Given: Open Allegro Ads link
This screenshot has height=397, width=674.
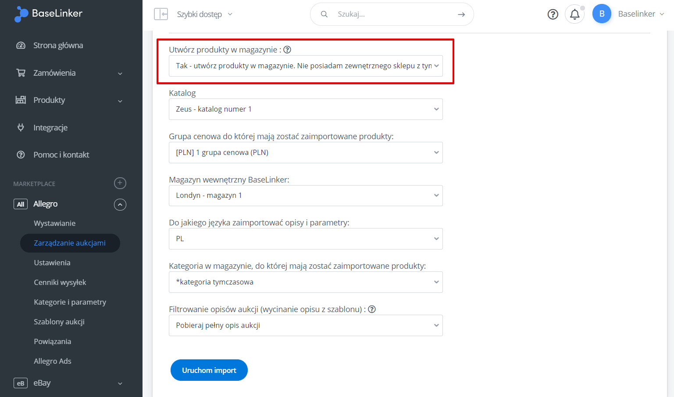Looking at the screenshot, I should pyautogui.click(x=53, y=361).
